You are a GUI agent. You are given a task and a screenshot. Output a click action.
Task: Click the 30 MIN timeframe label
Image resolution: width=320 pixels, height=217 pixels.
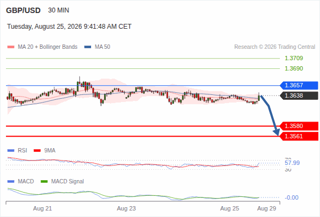(x=59, y=10)
